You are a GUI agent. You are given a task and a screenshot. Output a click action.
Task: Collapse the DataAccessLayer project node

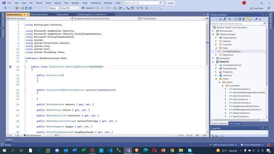[213, 34]
